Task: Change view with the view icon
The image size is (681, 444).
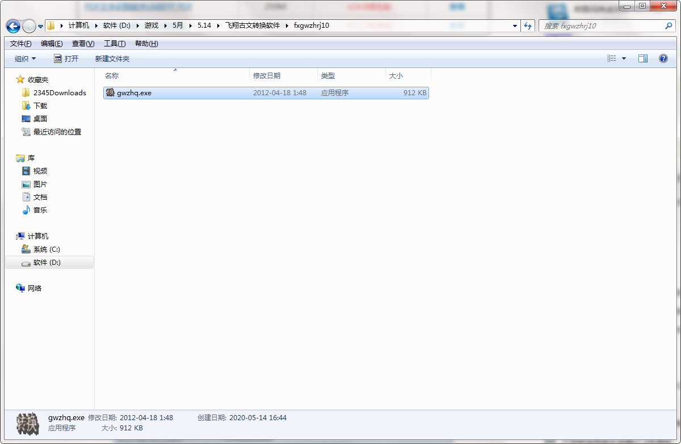Action: [x=612, y=58]
